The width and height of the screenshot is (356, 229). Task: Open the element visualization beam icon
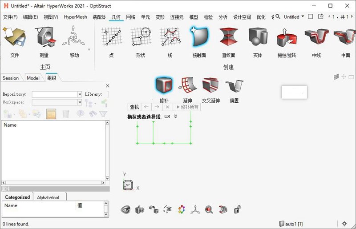168,209
